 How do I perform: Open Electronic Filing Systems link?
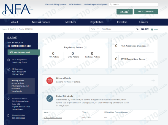pyautogui.click(x=56, y=4)
